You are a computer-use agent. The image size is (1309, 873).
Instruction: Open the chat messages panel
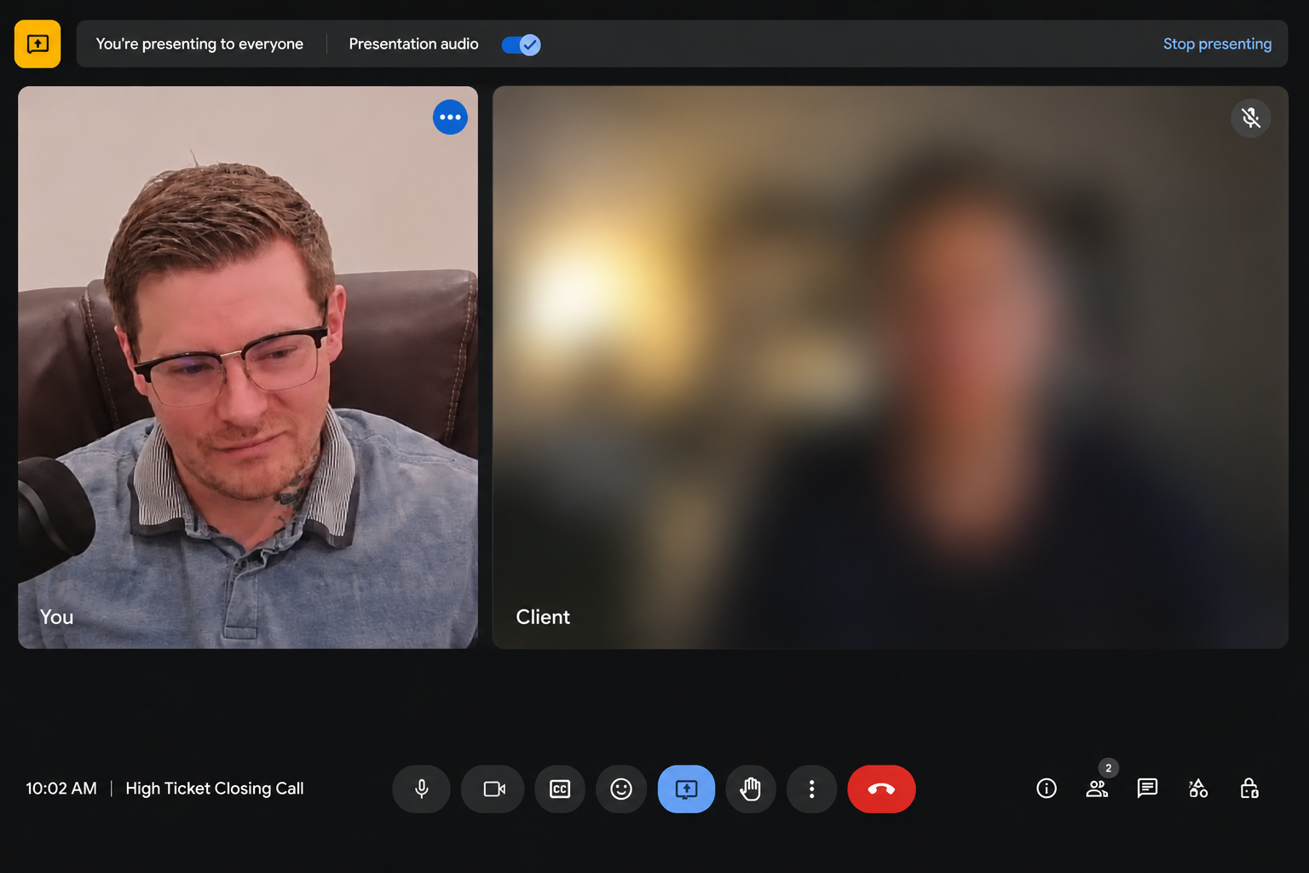coord(1147,789)
